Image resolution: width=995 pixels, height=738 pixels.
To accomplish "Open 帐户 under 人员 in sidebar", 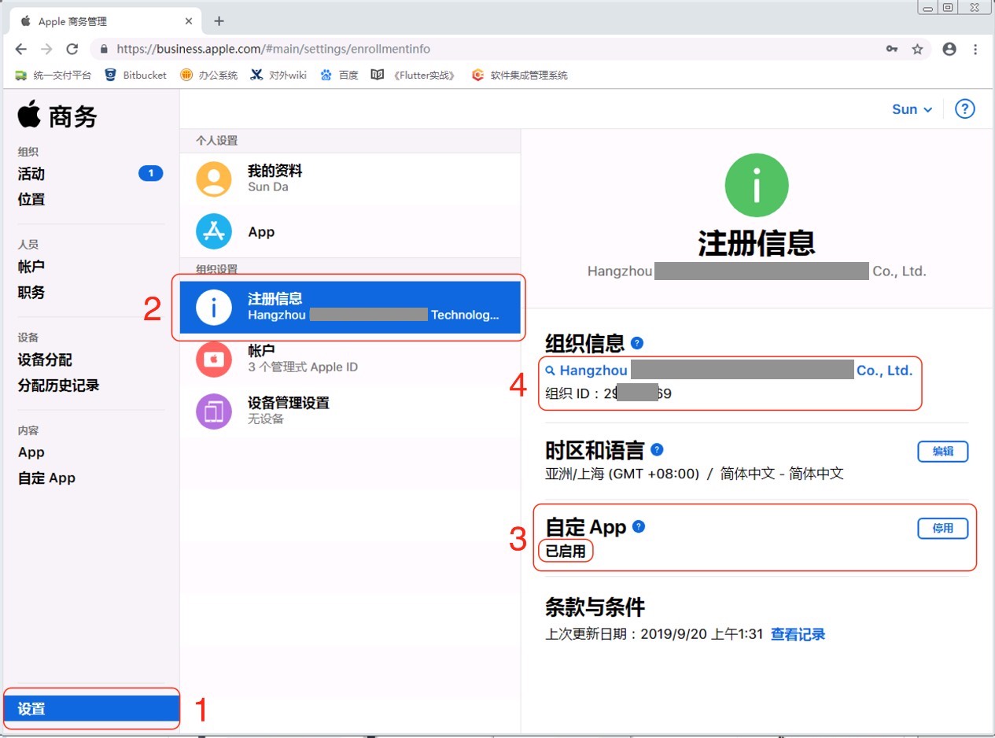I will coord(31,267).
